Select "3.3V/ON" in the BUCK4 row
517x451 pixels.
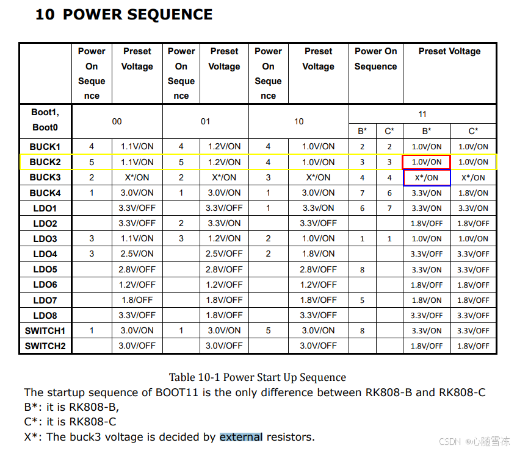[427, 193]
